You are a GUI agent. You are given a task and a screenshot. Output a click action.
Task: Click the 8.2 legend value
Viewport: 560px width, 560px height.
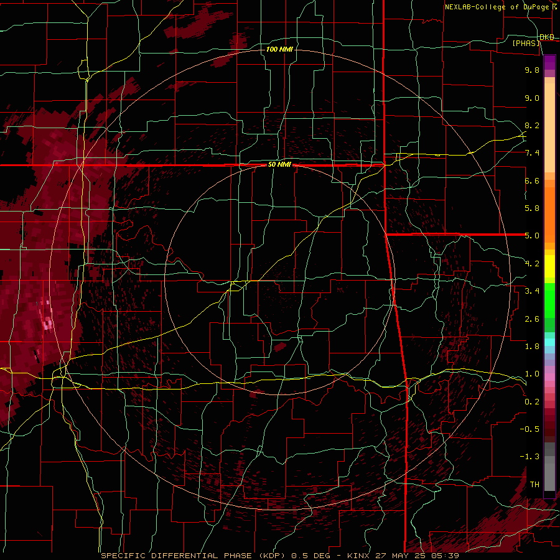(x=532, y=125)
